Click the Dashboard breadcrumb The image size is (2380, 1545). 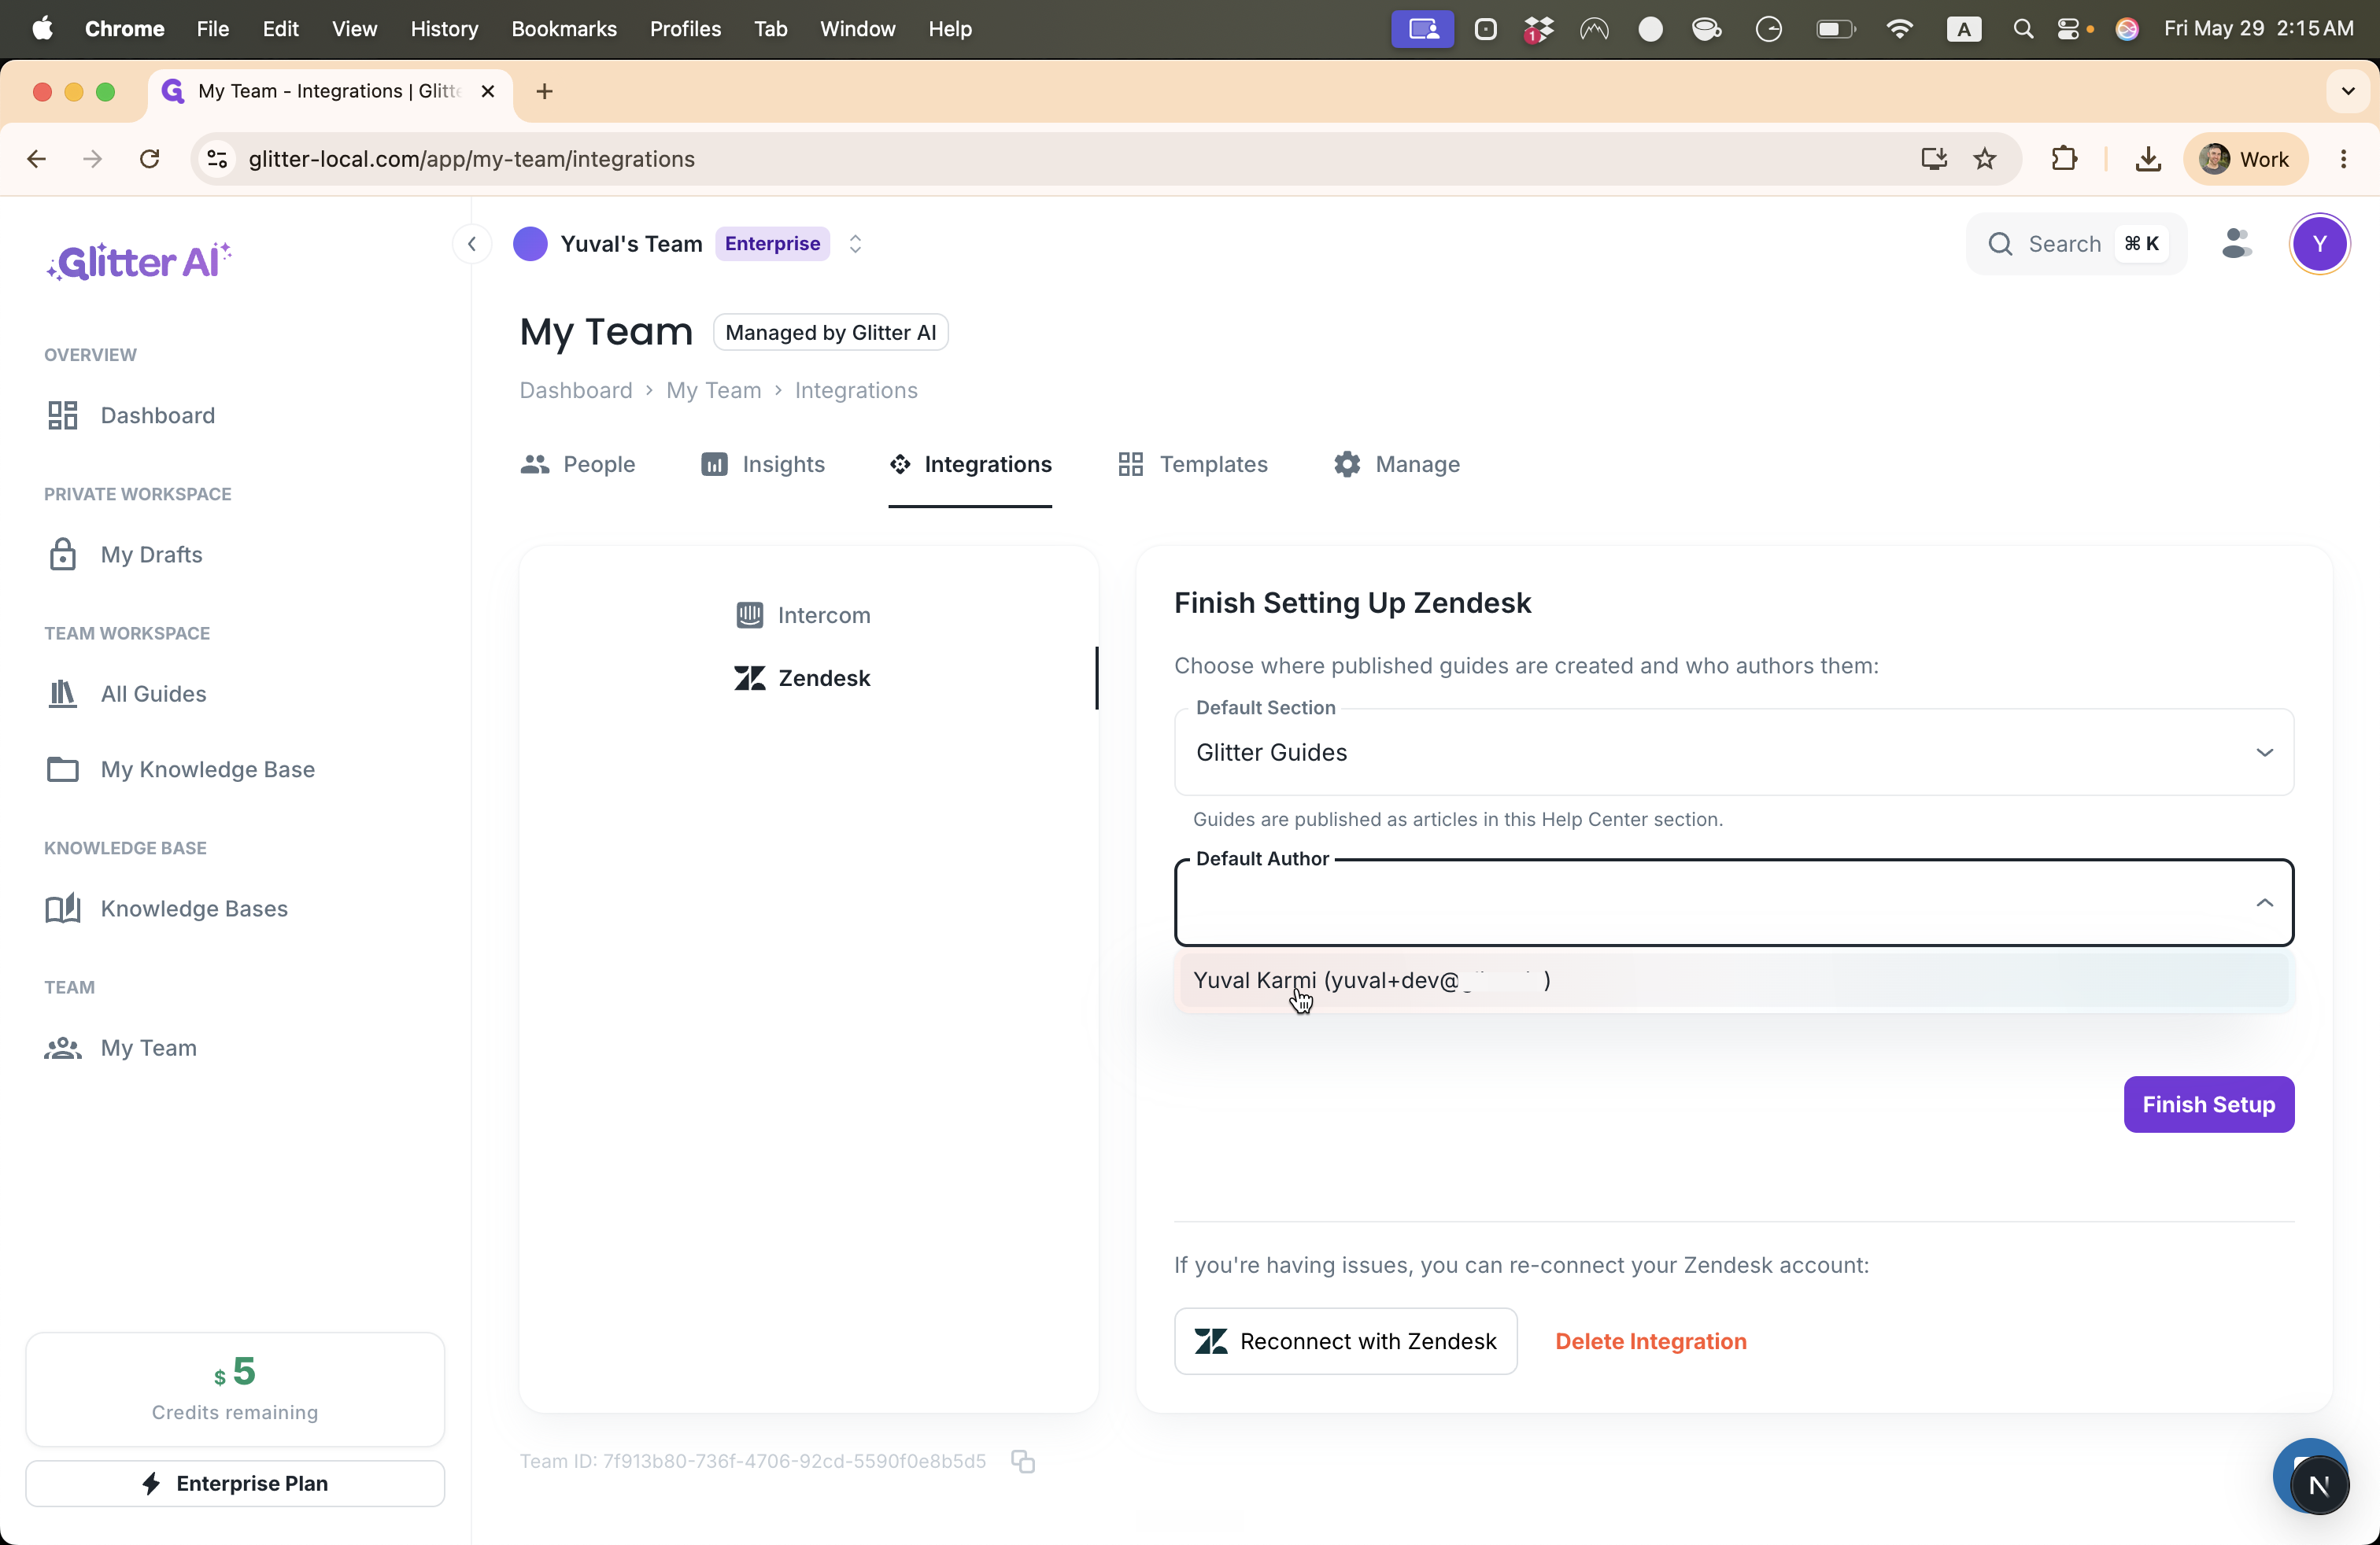(x=576, y=391)
